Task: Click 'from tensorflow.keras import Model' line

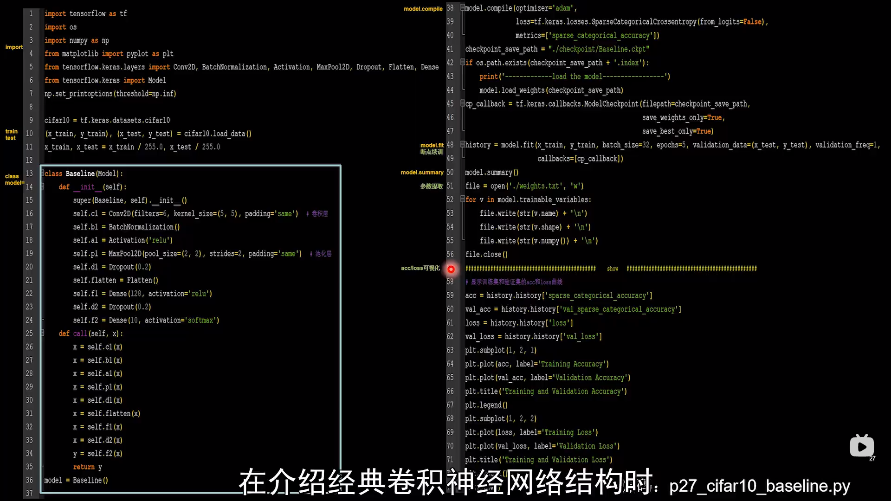Action: 105,81
